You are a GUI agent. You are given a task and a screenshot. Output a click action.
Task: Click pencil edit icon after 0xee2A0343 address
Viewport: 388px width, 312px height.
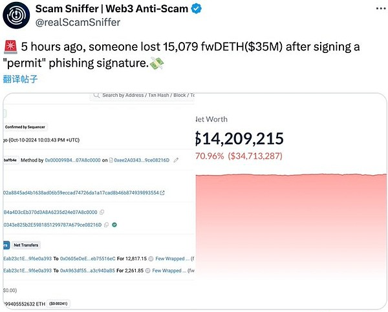(176, 160)
